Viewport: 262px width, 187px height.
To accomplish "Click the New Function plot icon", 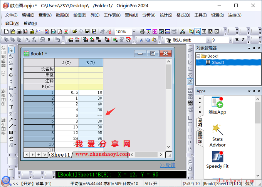I will (x=38, y=32).
